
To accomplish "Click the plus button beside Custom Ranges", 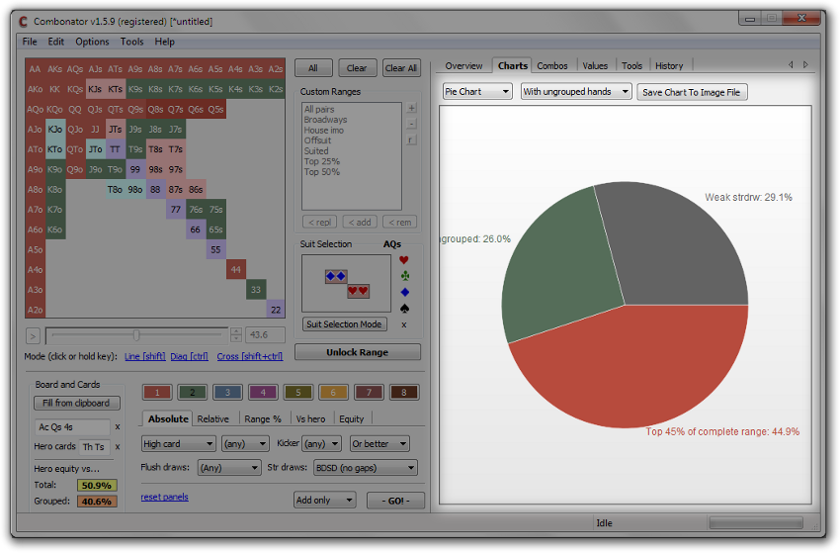I will (411, 109).
